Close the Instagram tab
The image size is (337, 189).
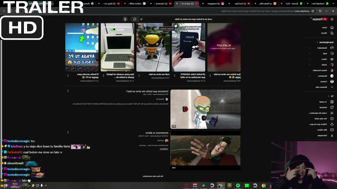(203, 4)
